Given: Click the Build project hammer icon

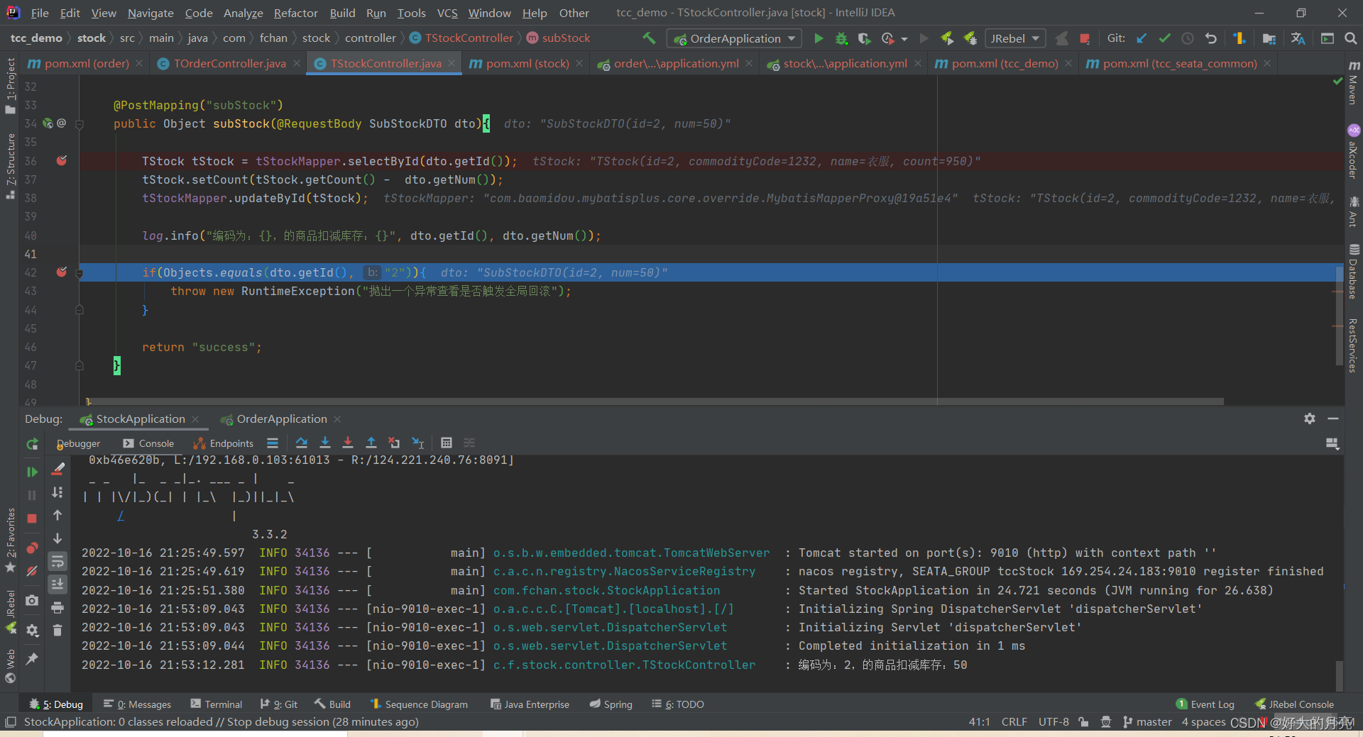Looking at the screenshot, I should tap(649, 38).
